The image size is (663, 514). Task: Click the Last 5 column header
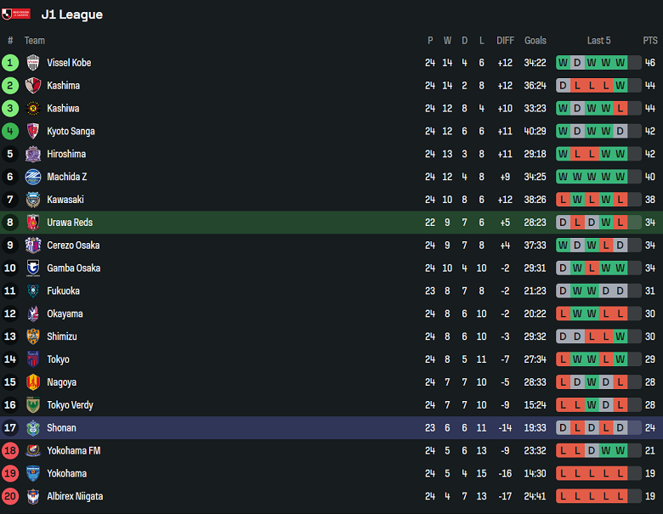tap(598, 41)
